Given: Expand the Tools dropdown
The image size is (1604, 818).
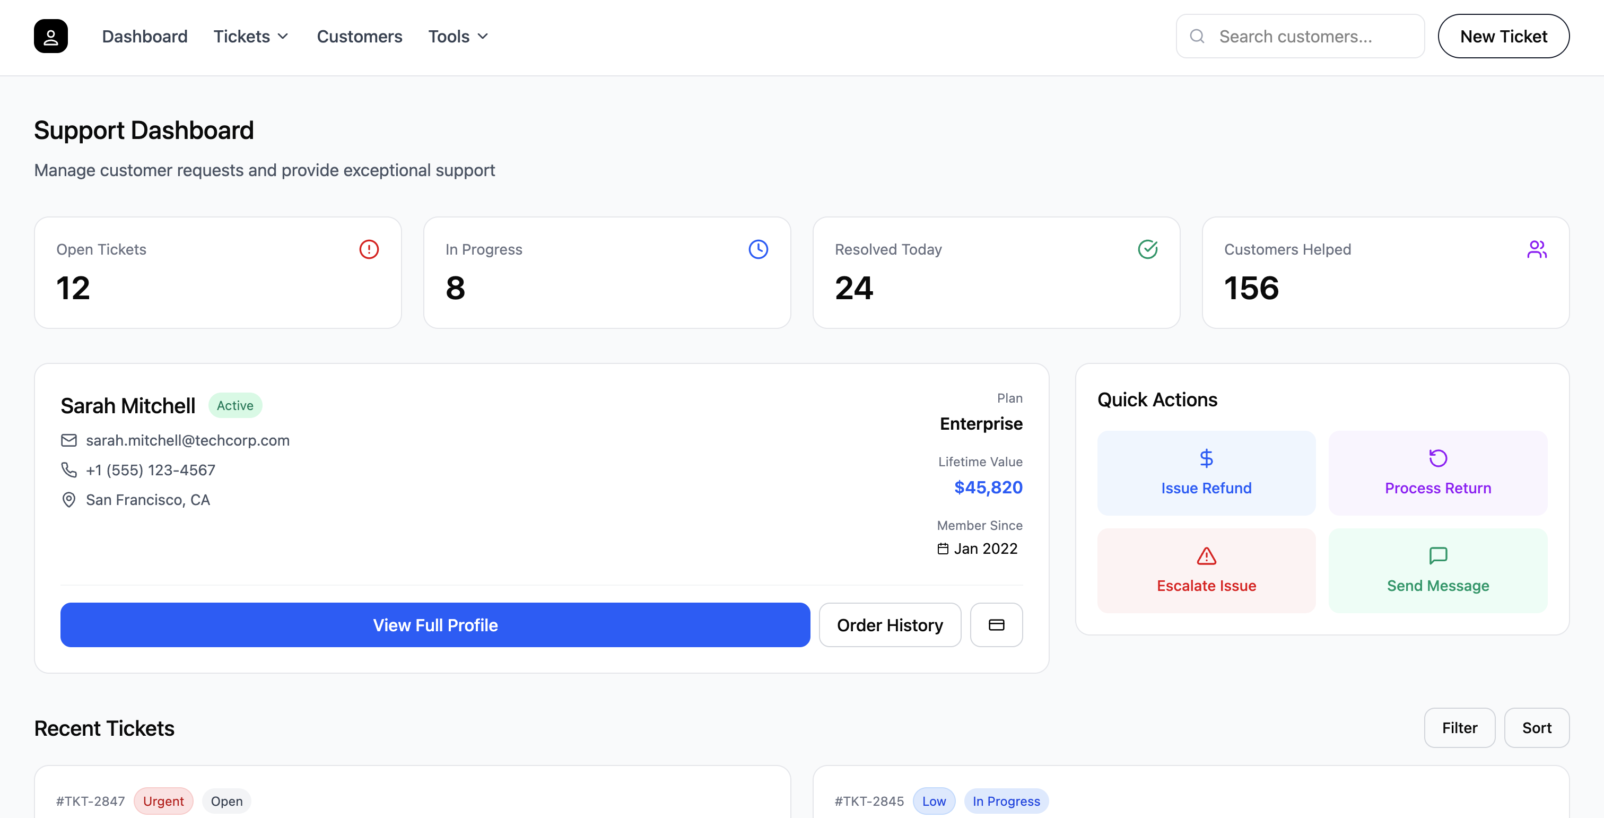Looking at the screenshot, I should 458,36.
